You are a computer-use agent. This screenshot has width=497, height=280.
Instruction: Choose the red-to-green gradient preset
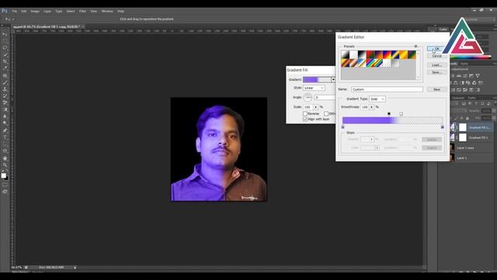[x=370, y=54]
